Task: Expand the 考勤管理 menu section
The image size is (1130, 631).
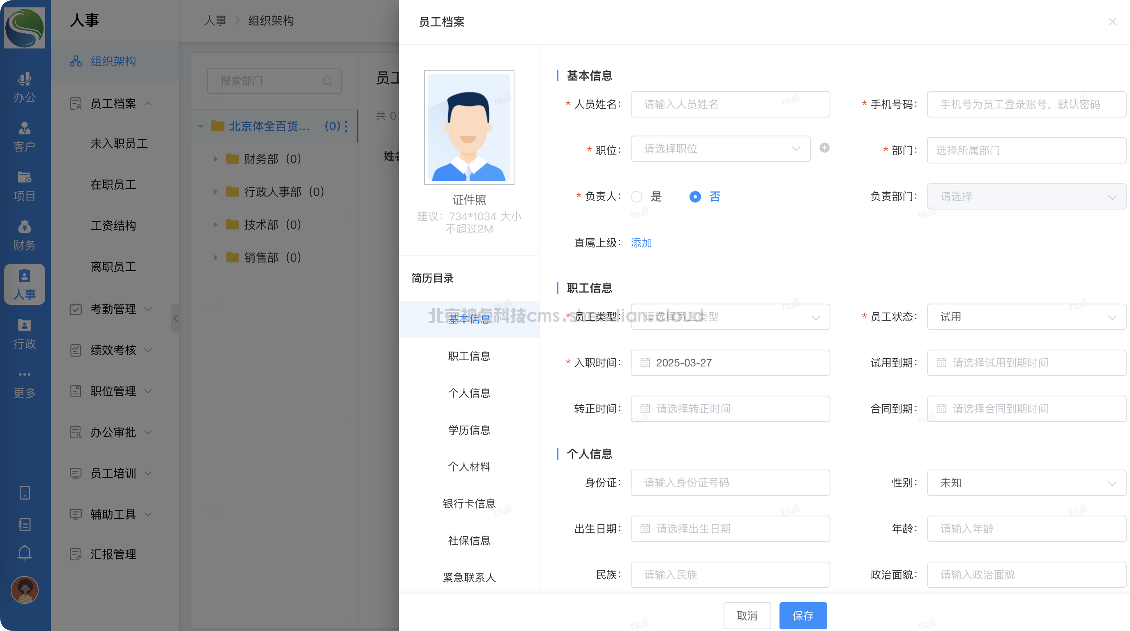Action: tap(113, 309)
